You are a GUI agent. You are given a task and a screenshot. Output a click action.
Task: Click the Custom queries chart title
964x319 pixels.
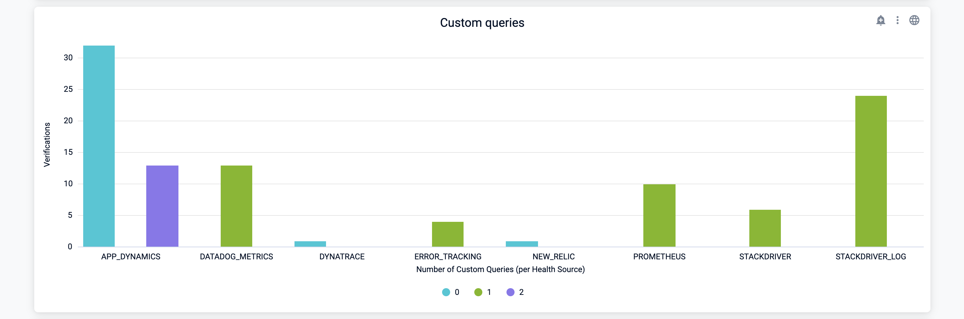tap(482, 23)
